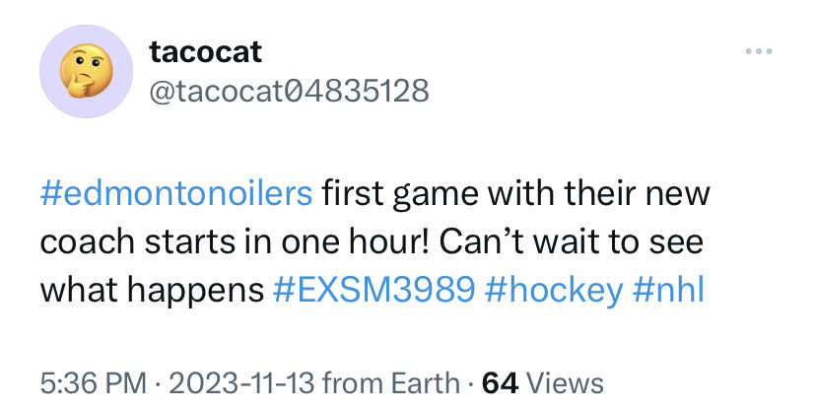Click the "Views" label
Screen dimensions: 816x409
pyautogui.click(x=566, y=381)
